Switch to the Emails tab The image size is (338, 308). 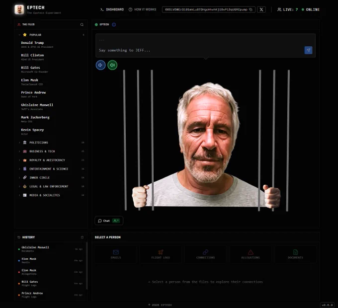(116, 254)
